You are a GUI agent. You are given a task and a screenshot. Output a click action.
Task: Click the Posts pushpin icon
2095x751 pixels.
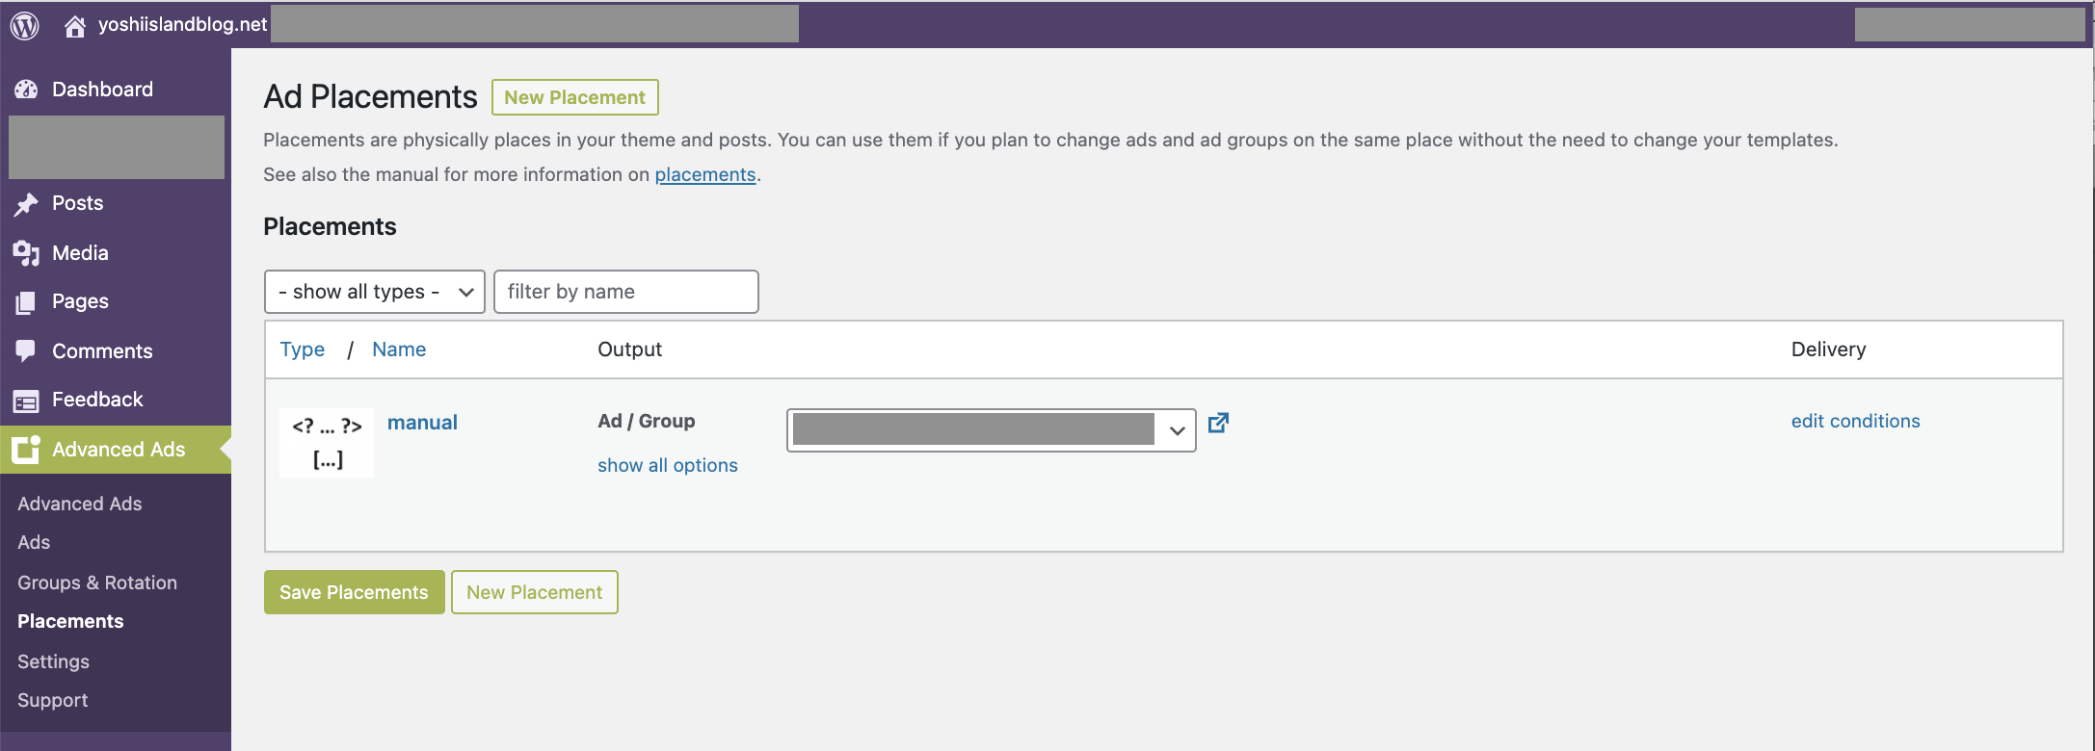(26, 204)
